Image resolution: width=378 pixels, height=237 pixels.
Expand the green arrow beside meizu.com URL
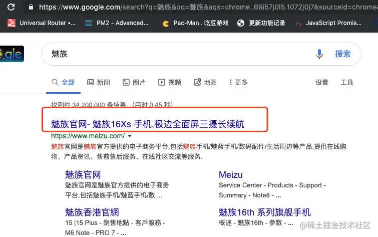click(x=130, y=136)
